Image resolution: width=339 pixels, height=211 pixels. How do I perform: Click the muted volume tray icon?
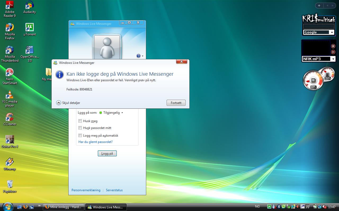point(324,207)
